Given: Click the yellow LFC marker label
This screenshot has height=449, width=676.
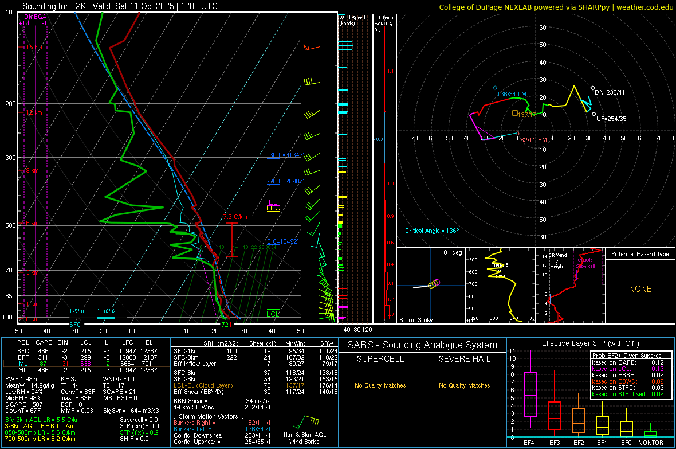Looking at the screenshot, I should click(273, 208).
